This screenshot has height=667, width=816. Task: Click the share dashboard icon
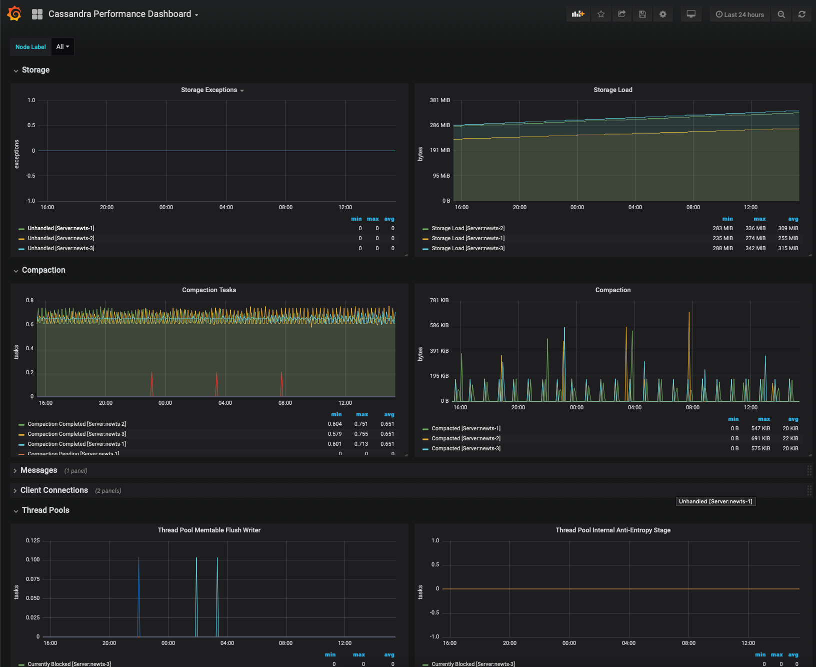[621, 15]
